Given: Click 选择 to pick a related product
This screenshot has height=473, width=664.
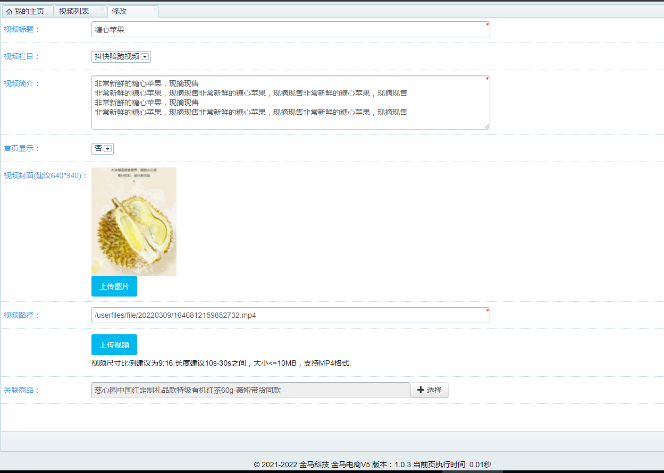Looking at the screenshot, I should pos(429,390).
